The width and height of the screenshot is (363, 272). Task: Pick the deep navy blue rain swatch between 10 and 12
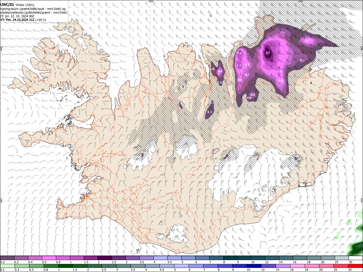254,266
